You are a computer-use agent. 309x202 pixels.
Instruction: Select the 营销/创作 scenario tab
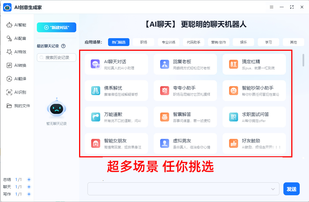pyautogui.click(x=219, y=42)
